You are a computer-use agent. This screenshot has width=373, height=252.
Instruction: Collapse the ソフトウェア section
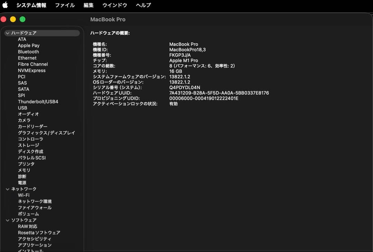8,220
